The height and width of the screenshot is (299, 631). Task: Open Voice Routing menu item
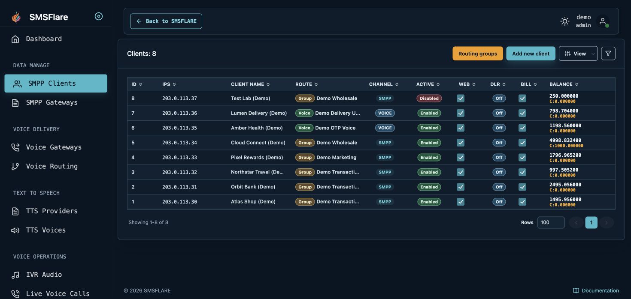56,167
